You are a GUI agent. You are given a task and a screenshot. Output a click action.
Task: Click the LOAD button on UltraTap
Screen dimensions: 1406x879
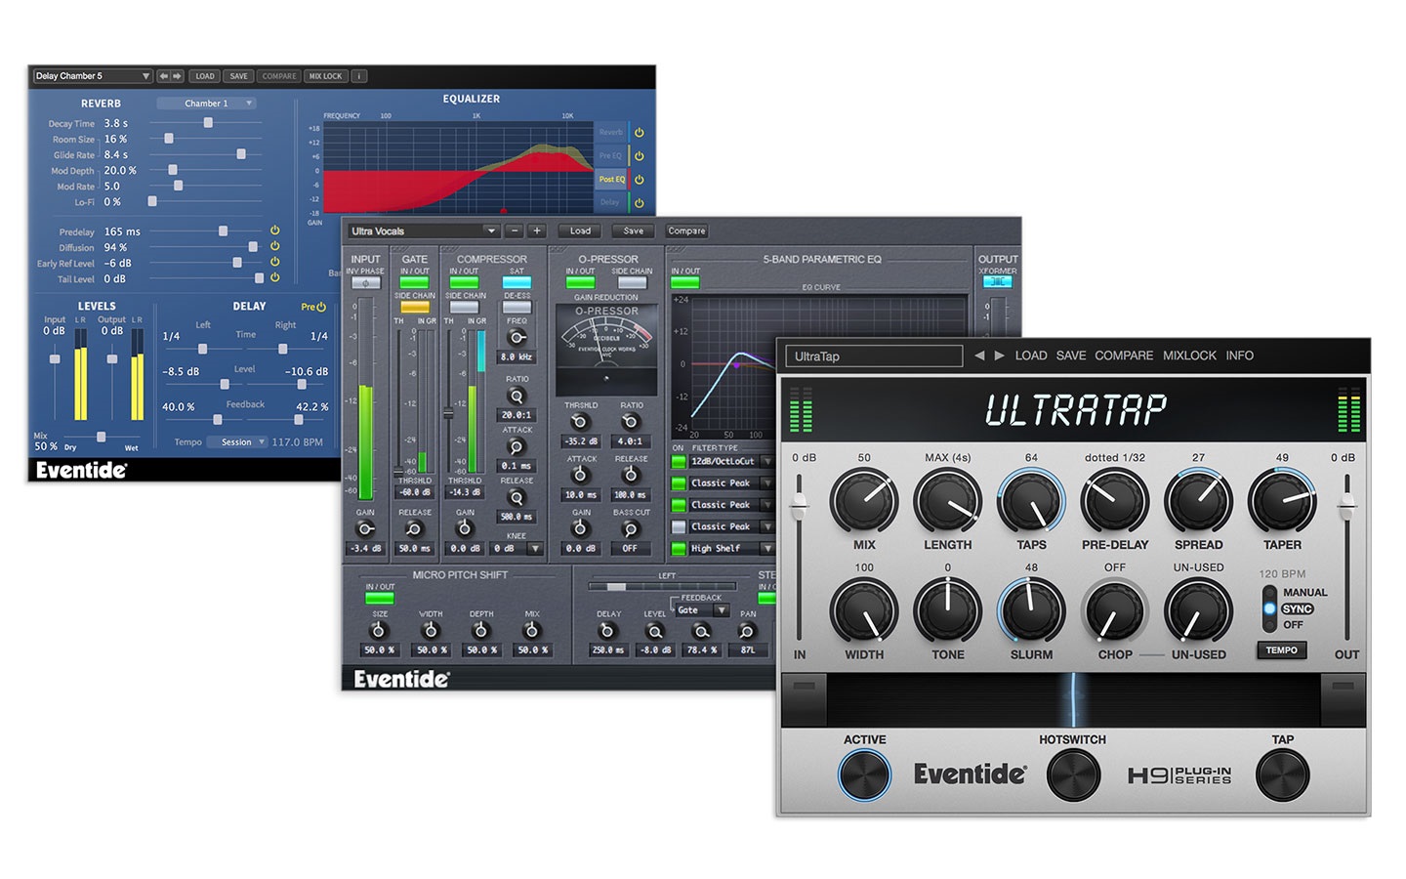coord(1031,356)
